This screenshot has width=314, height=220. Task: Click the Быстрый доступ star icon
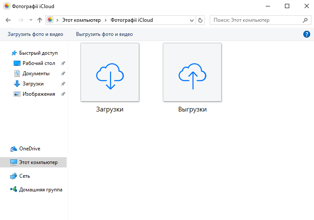click(14, 53)
